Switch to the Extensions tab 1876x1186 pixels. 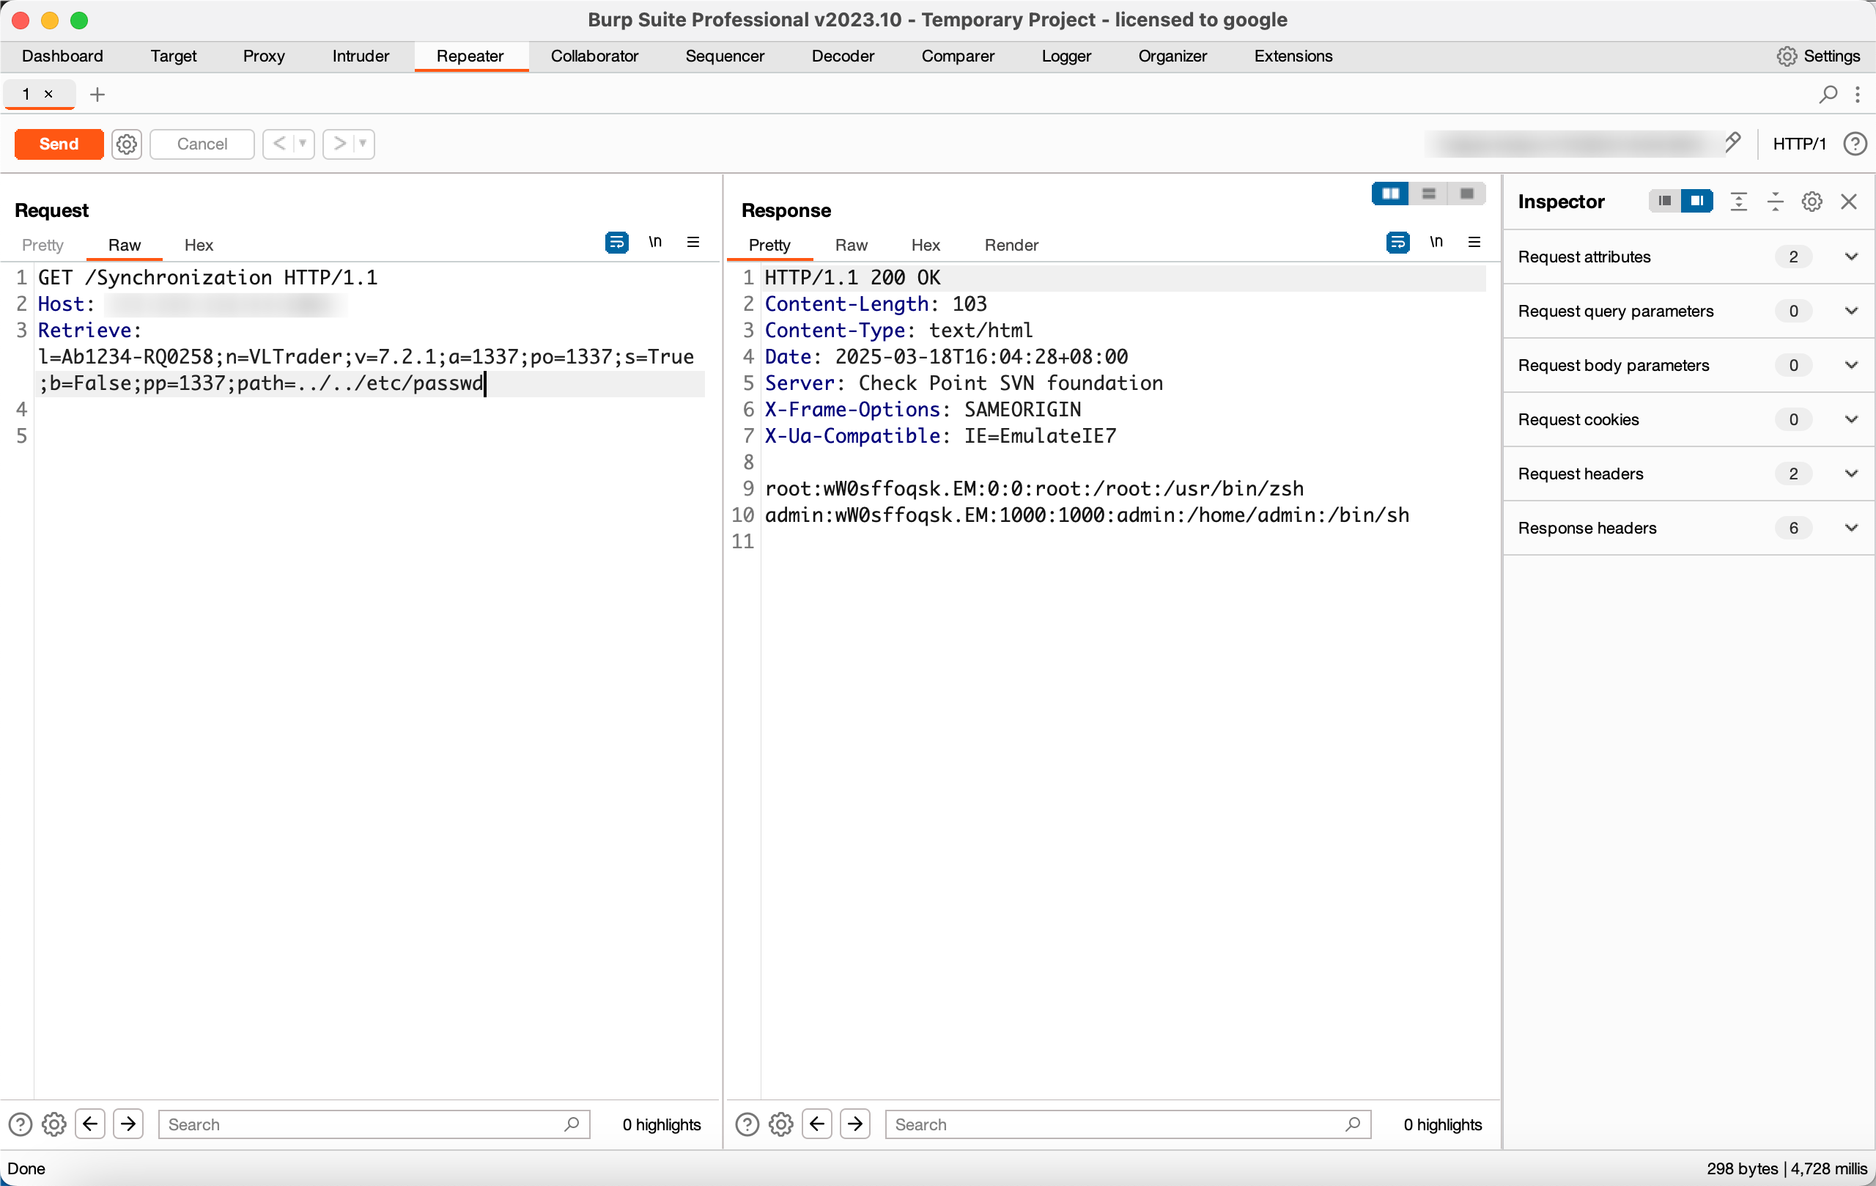[1293, 56]
